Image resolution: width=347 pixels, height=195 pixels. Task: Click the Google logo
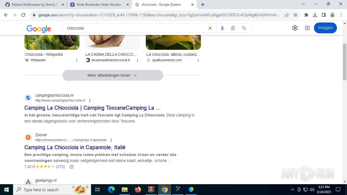point(39,29)
